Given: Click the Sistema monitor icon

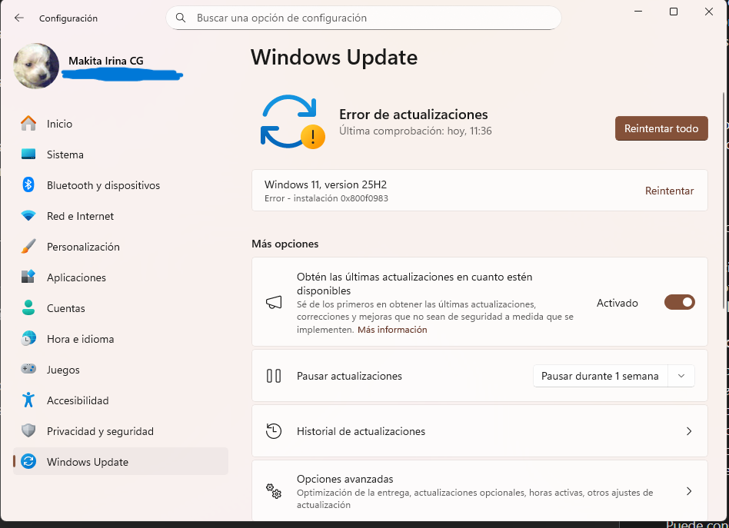Looking at the screenshot, I should 28,154.
